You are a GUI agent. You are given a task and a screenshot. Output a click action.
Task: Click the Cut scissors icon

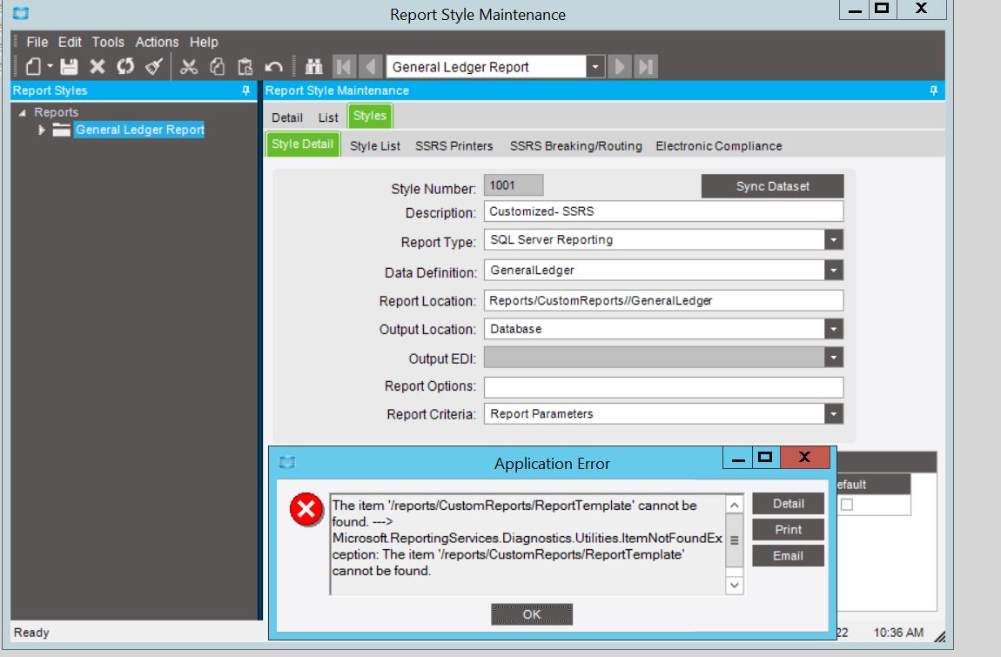188,66
